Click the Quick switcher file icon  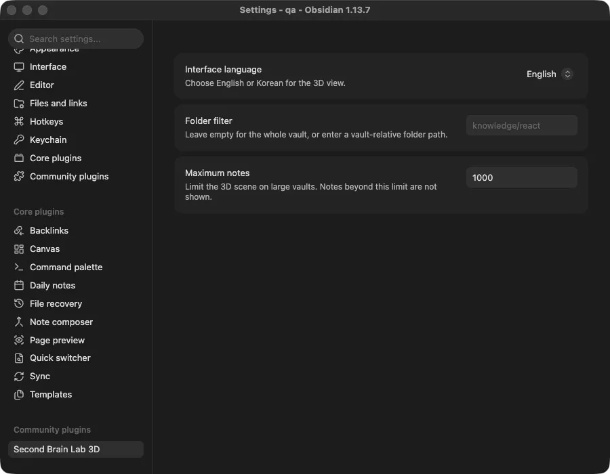pyautogui.click(x=19, y=358)
